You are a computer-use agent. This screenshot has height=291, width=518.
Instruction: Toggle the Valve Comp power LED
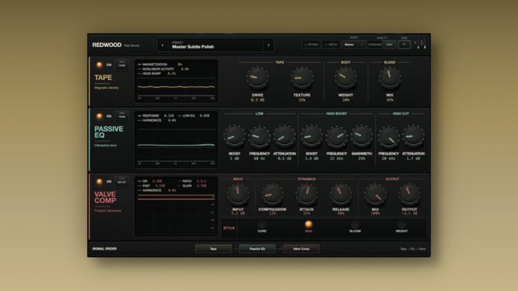point(99,181)
